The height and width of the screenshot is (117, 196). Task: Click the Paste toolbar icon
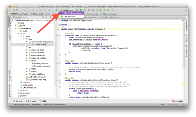(x=37, y=10)
